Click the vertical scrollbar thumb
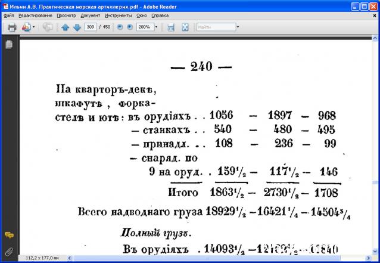Screen dimensions: 380x263 [x=375, y=182]
